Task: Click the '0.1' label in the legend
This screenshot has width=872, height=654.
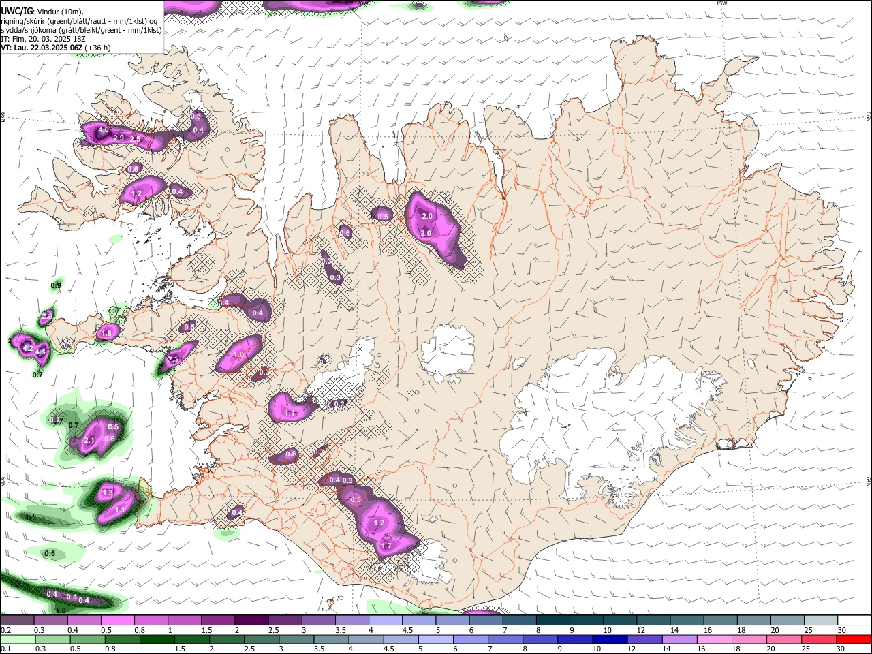Action: point(6,649)
